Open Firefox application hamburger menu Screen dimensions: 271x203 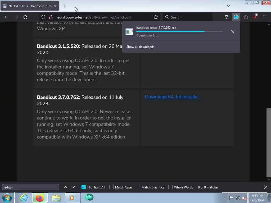[x=264, y=17]
